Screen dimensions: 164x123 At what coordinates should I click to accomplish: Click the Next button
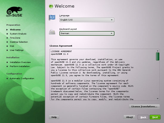coord(155,117)
